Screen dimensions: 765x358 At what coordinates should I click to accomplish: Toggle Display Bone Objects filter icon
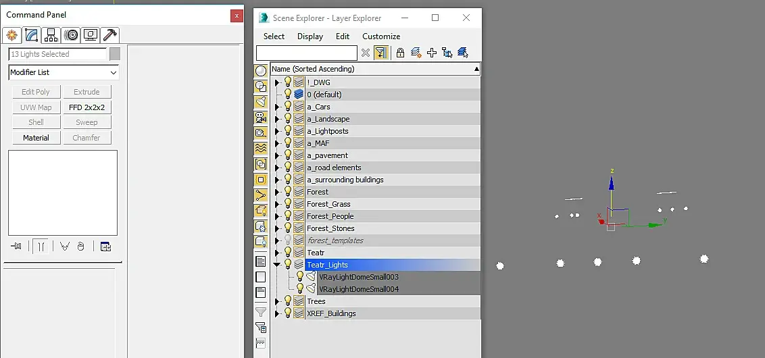[x=261, y=196]
